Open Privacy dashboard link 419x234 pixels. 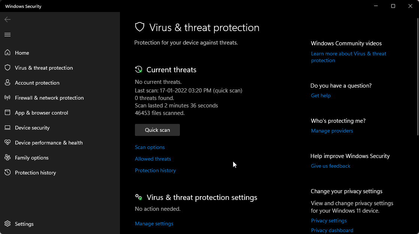(x=332, y=230)
